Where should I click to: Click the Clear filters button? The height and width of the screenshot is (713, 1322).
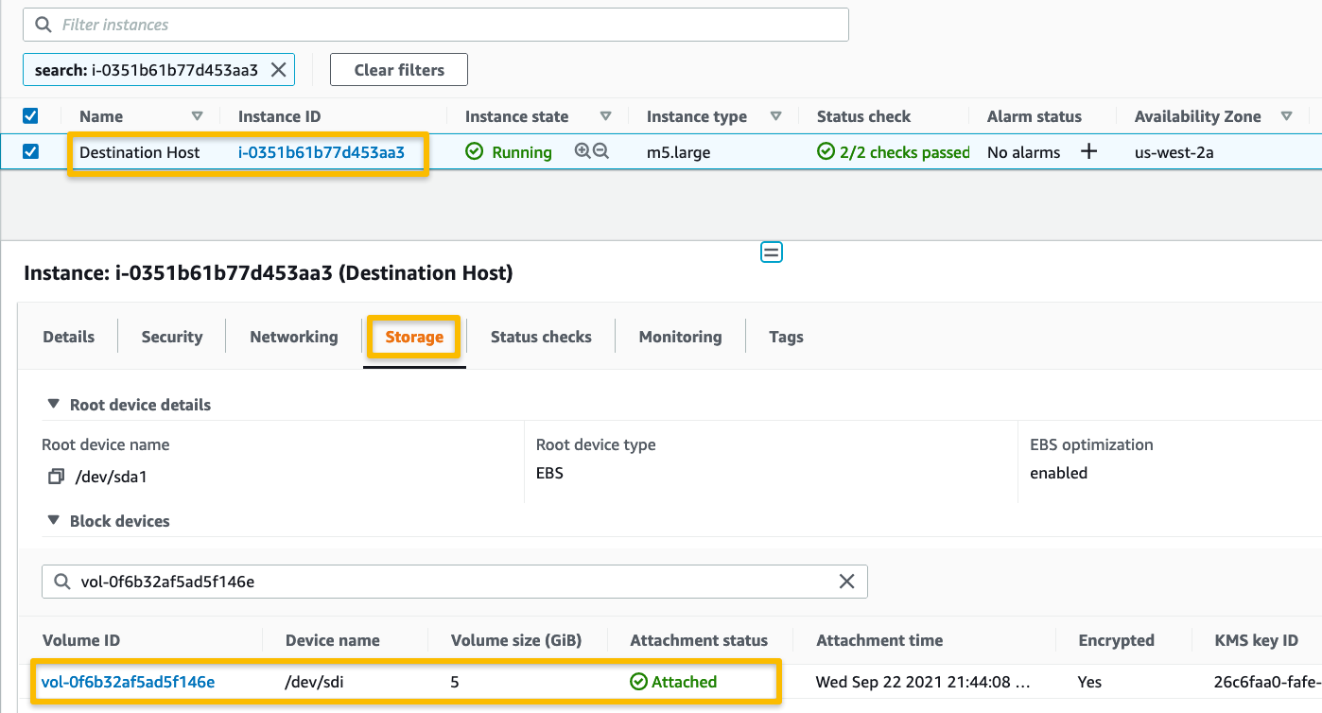pyautogui.click(x=398, y=69)
